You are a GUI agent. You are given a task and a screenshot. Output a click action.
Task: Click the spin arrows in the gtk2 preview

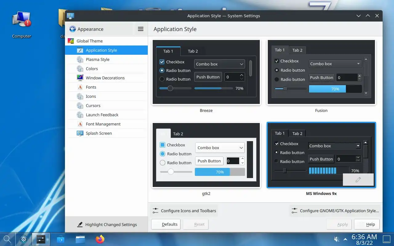coord(242,161)
